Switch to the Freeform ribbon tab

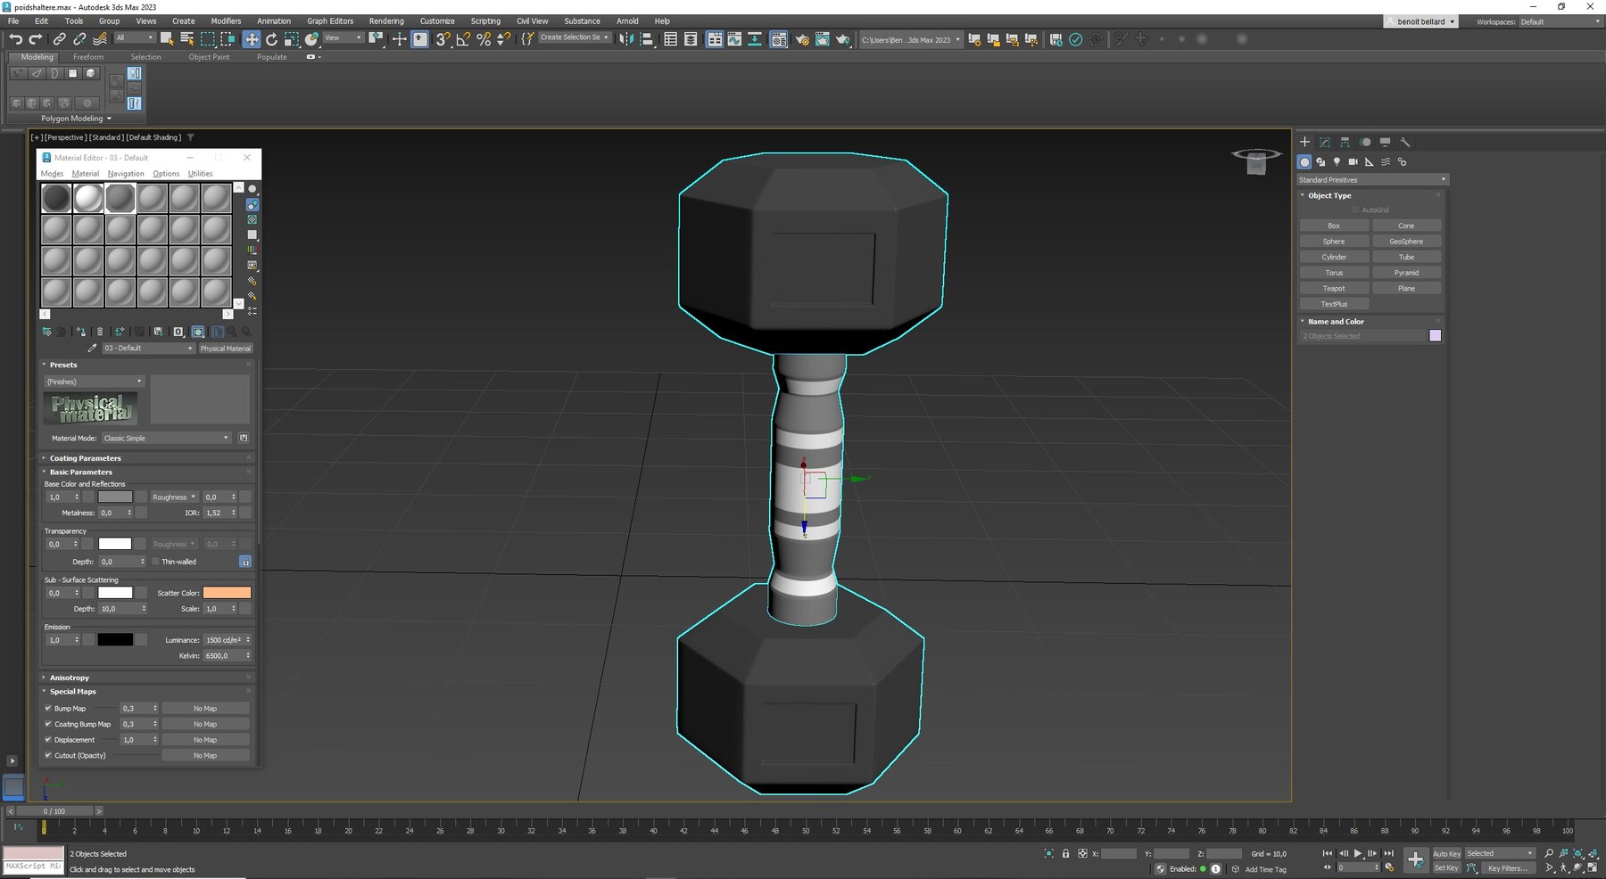[88, 56]
